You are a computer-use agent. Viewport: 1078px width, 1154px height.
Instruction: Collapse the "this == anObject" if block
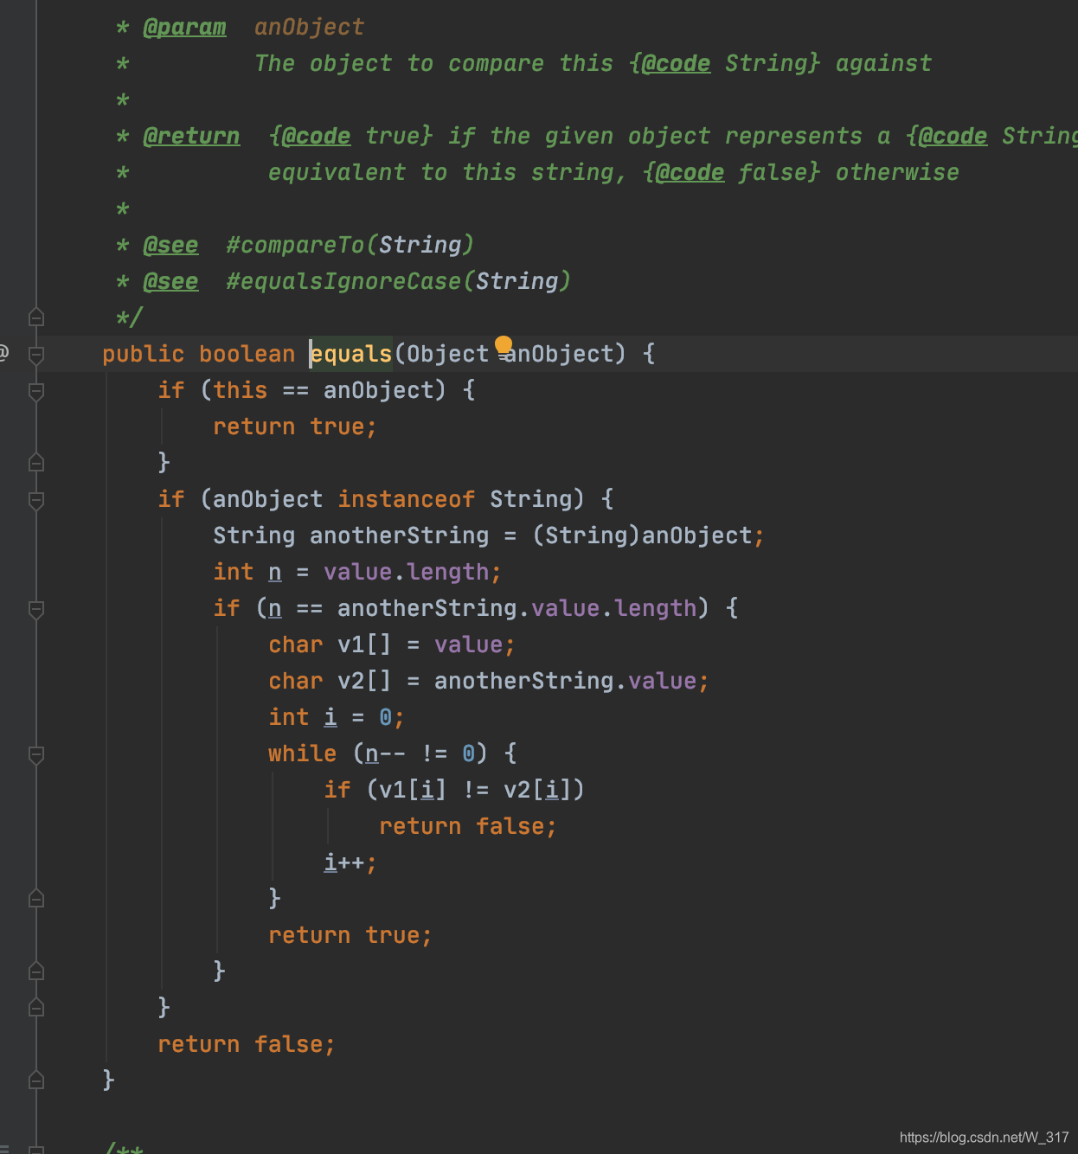click(35, 390)
